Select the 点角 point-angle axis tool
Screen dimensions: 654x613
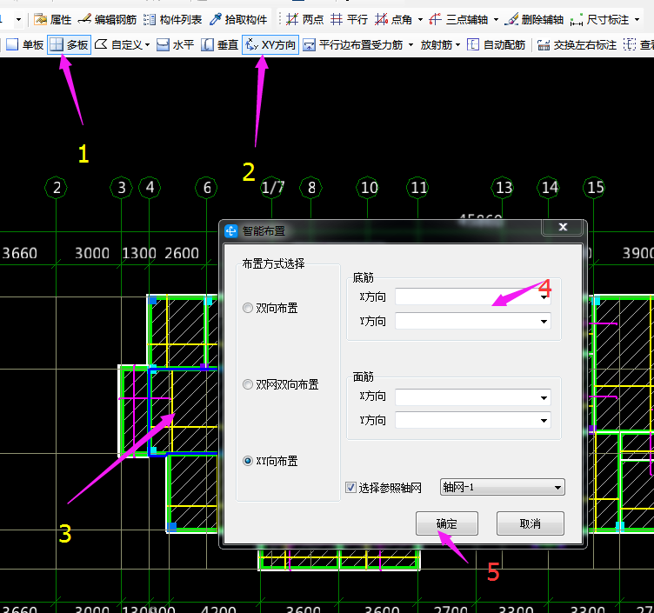pos(394,20)
